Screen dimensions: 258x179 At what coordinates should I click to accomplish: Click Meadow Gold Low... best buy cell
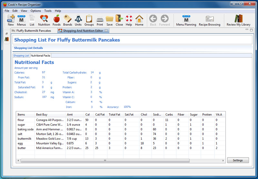(50, 139)
